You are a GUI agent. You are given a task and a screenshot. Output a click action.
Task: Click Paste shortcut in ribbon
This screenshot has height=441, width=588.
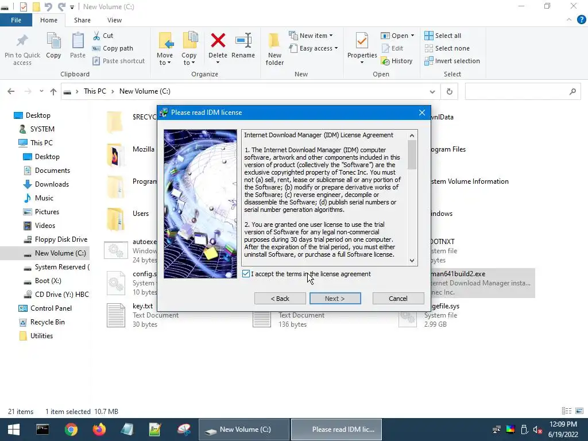119,61
